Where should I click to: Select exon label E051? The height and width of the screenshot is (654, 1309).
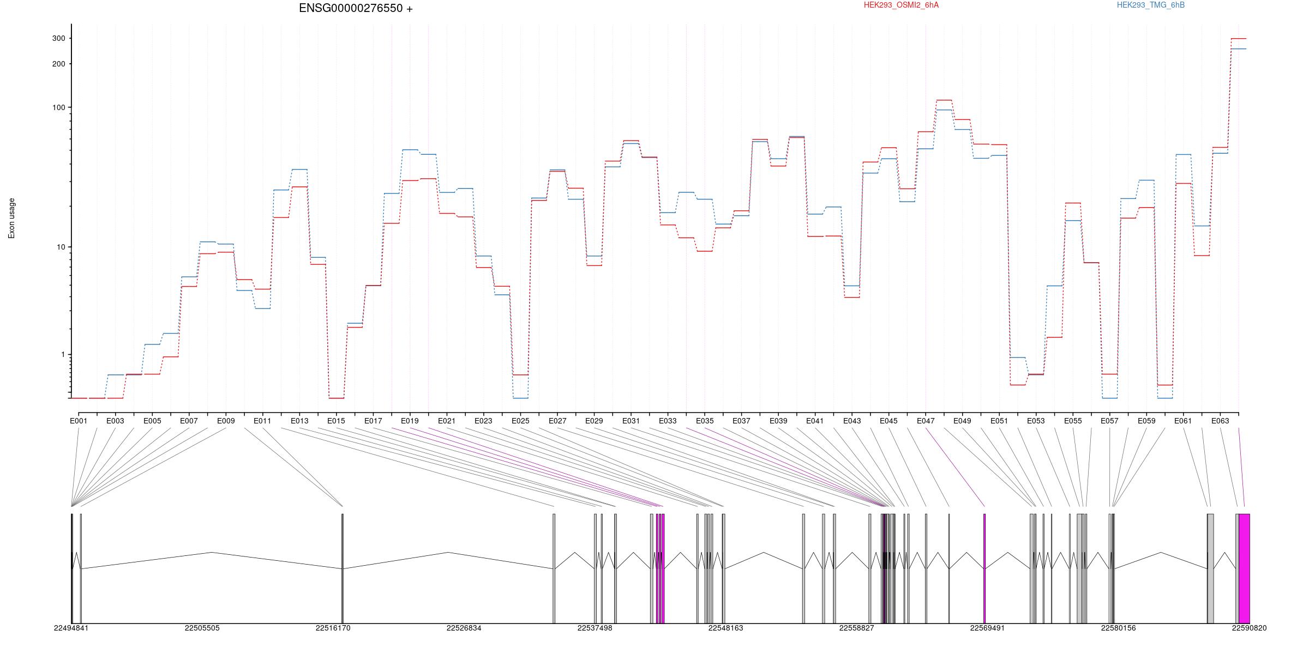tap(999, 421)
